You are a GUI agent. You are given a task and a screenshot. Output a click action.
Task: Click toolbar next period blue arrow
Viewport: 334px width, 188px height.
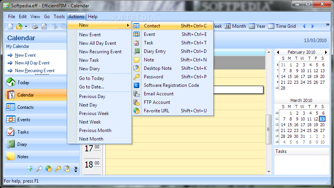tap(313, 26)
